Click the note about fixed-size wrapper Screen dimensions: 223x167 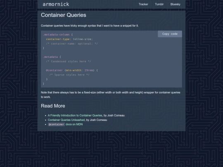click(x=111, y=95)
